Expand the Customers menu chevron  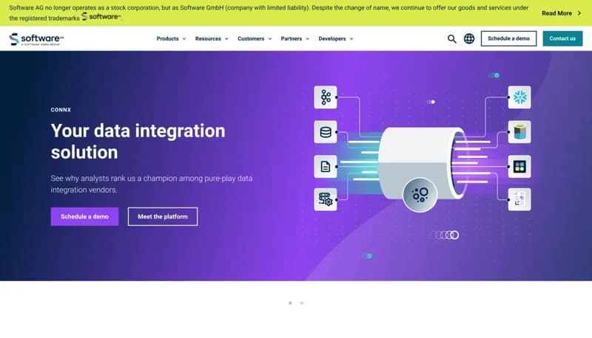270,39
